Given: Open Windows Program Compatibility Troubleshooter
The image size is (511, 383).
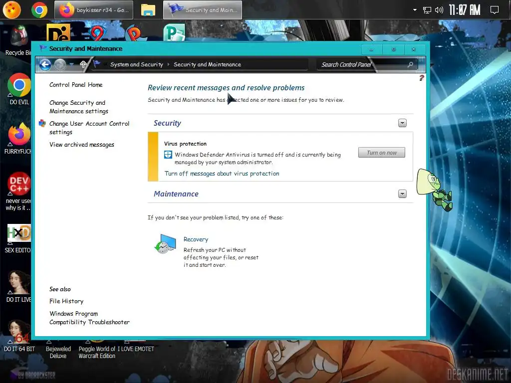Looking at the screenshot, I should tap(90, 318).
